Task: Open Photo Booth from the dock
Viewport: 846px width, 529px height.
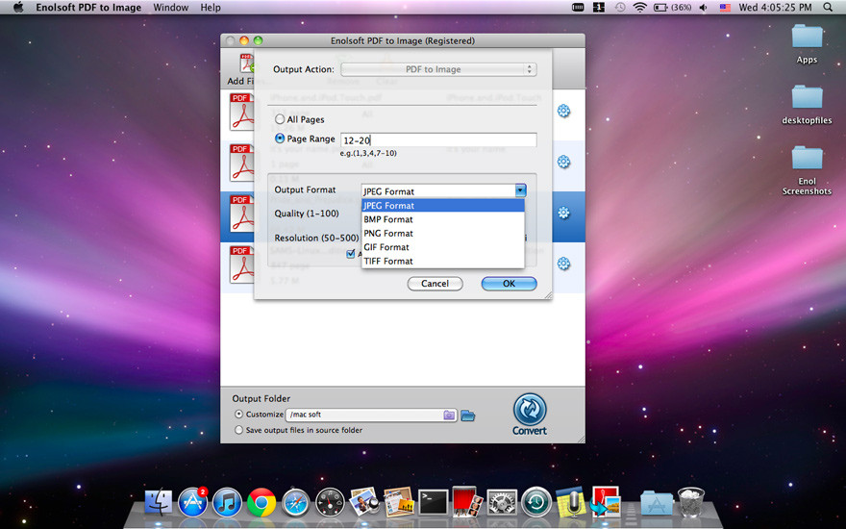Action: coord(468,502)
